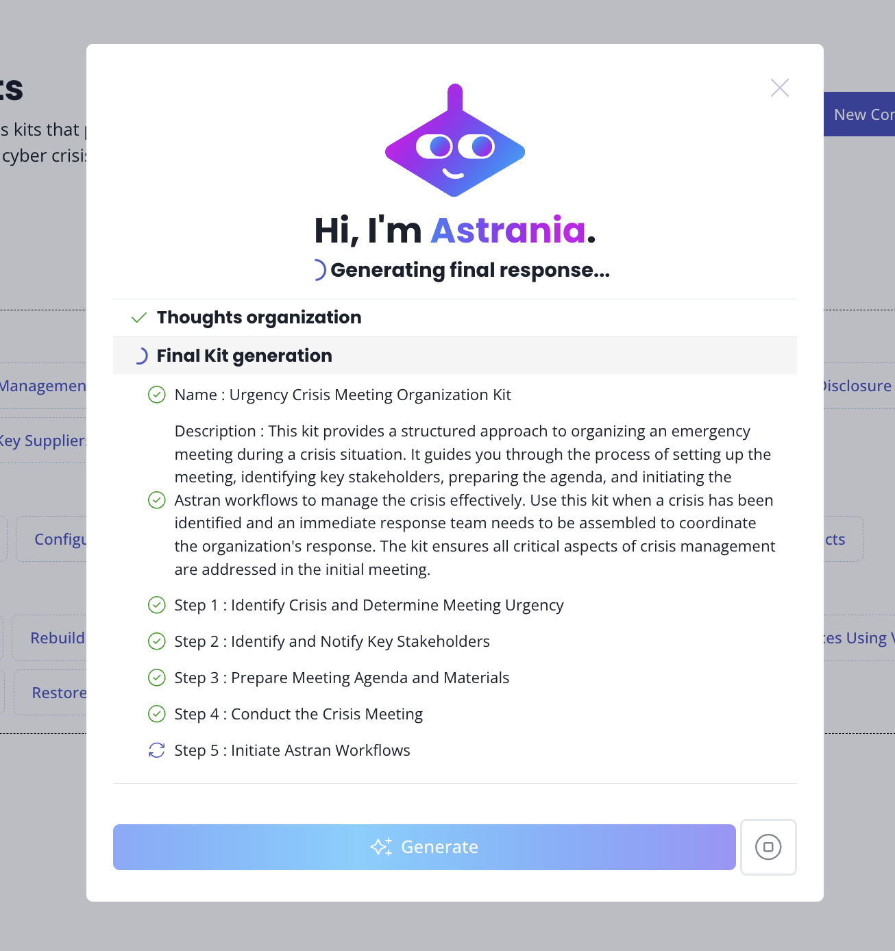Click the New Con button behind dialog

pos(860,114)
